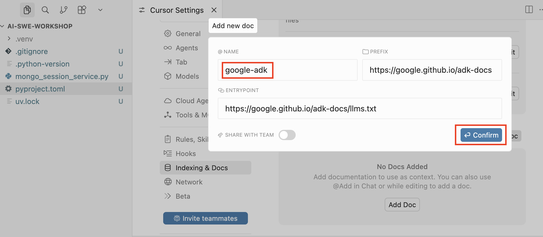Close the Cursor Settings tab
543x237 pixels.
(214, 10)
